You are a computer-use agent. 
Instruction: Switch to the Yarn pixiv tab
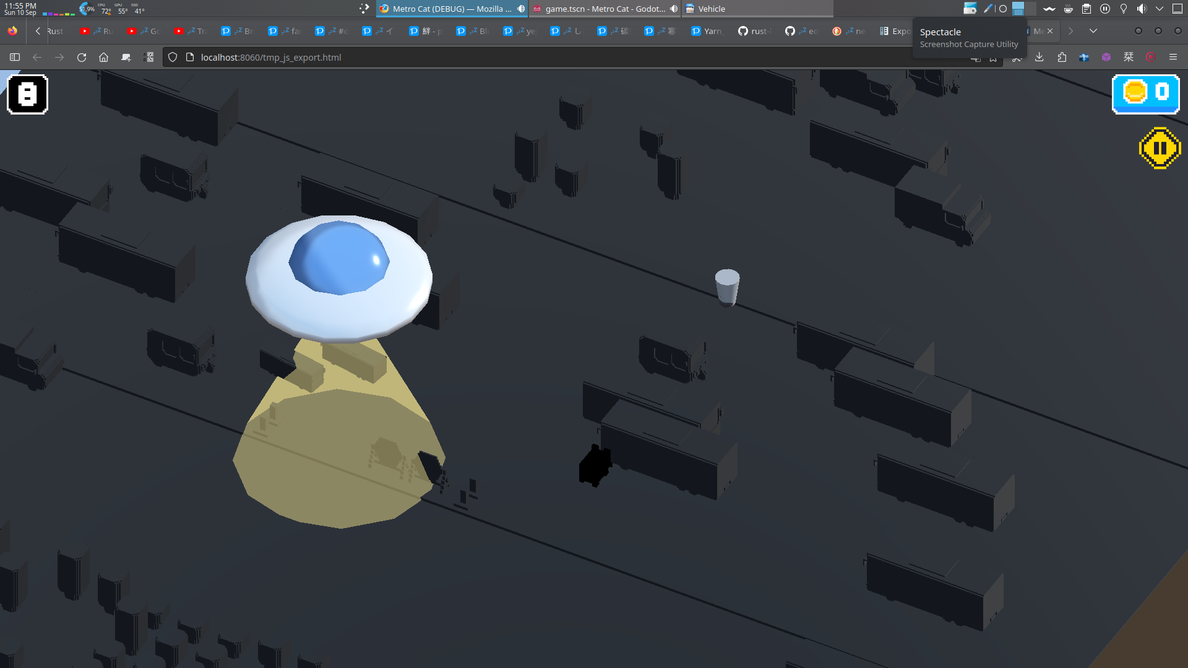[x=707, y=31]
